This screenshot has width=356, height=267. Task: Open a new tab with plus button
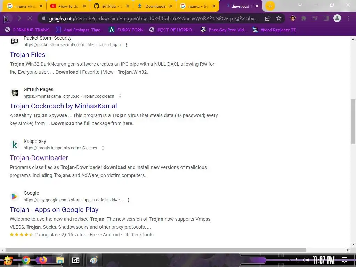(x=270, y=6)
